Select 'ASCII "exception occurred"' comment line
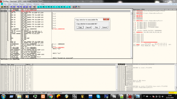 pos(63,58)
